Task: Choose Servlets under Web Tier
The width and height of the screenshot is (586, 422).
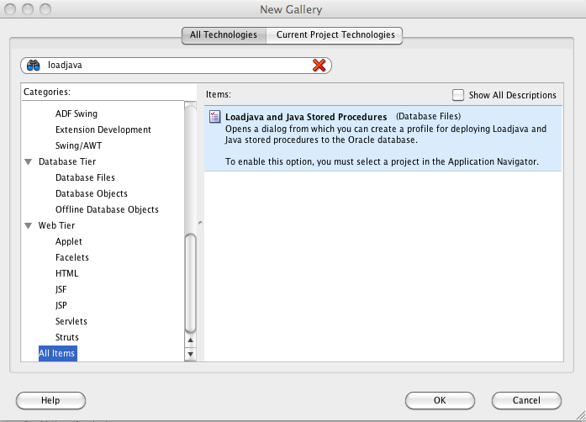Action: pyautogui.click(x=71, y=321)
